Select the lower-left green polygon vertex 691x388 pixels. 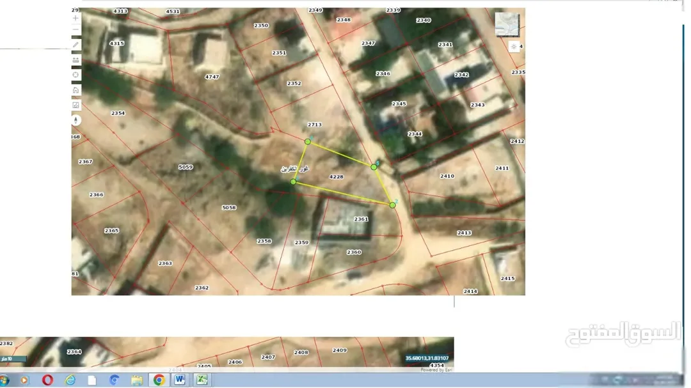pyautogui.click(x=293, y=182)
